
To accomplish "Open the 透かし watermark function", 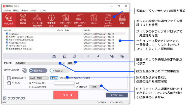I will point(94,20).
